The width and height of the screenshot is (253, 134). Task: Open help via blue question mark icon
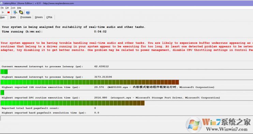pyautogui.click(x=28, y=12)
